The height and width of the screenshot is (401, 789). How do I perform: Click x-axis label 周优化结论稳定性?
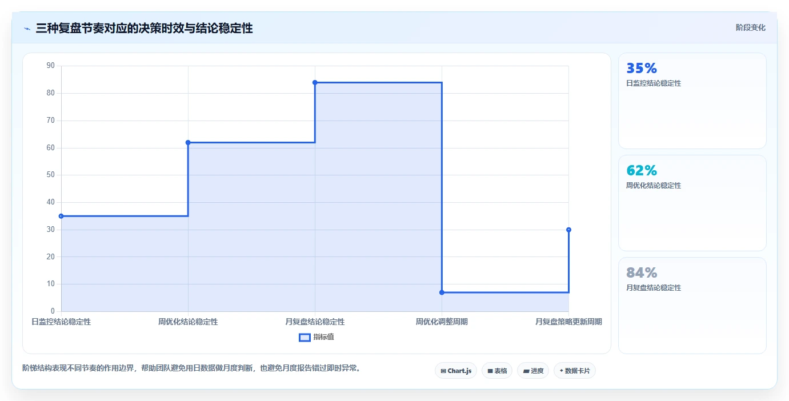click(x=188, y=322)
